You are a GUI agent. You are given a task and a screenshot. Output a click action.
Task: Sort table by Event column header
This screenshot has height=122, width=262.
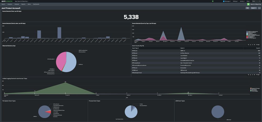(182, 48)
